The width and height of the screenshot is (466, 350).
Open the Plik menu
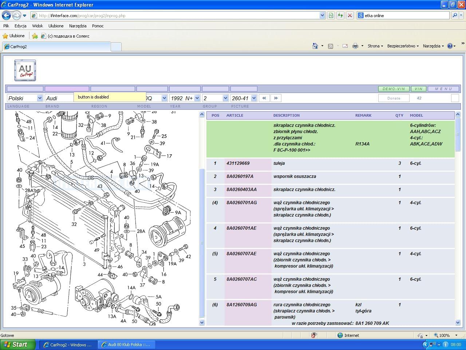coord(6,26)
